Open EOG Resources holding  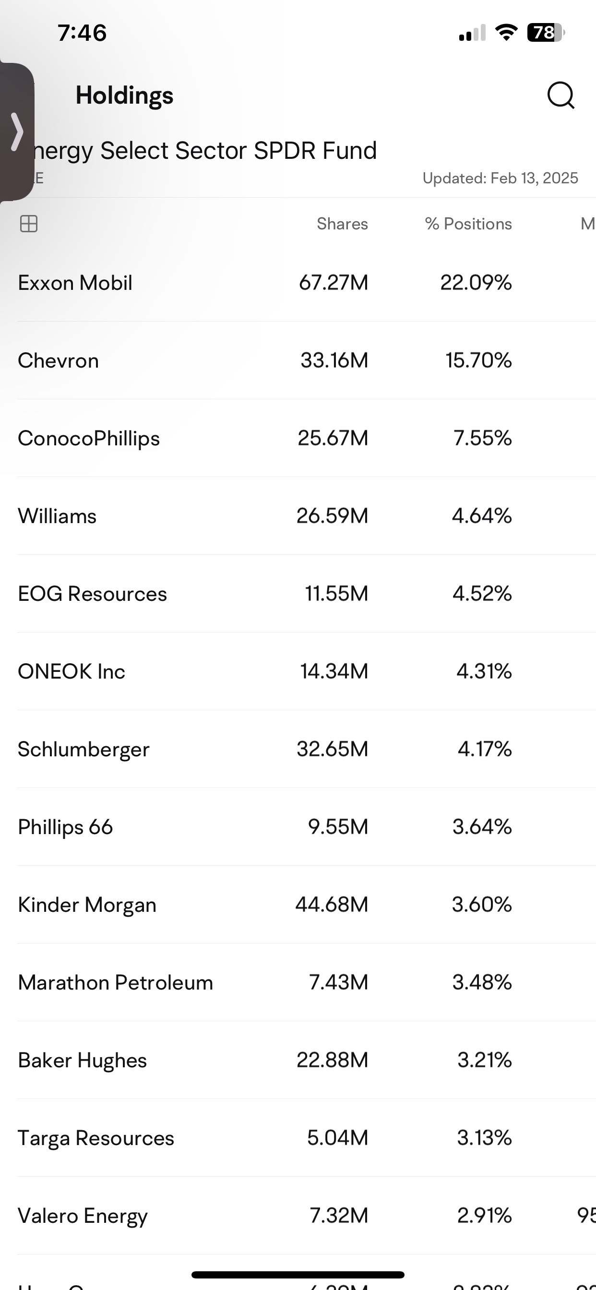click(x=307, y=594)
